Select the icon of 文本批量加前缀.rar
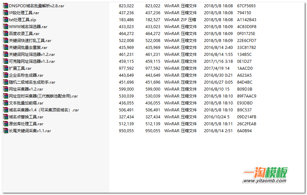This screenshot has height=195, width=307. pos(6,103)
